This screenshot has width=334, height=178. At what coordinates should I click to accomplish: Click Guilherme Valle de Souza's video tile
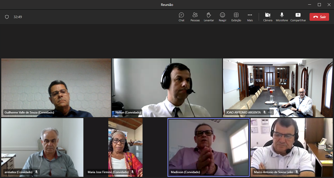[x=56, y=87]
